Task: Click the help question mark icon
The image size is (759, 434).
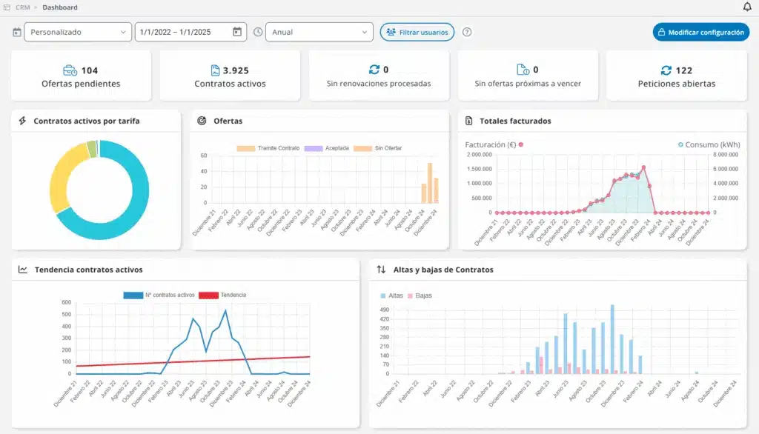Action: click(x=467, y=32)
